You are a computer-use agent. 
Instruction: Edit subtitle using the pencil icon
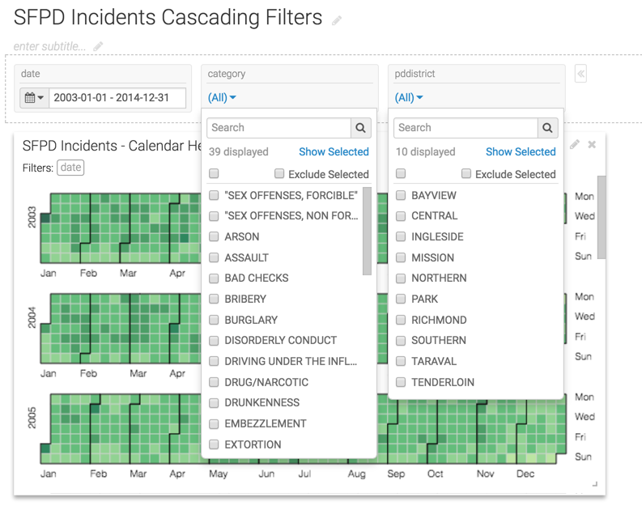click(x=98, y=47)
